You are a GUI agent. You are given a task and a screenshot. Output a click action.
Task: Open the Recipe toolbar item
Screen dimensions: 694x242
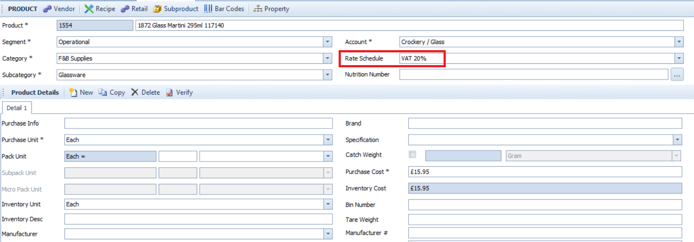click(x=100, y=9)
